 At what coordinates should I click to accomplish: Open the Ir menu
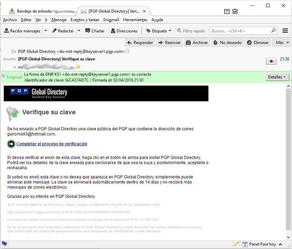pyautogui.click(x=46, y=20)
